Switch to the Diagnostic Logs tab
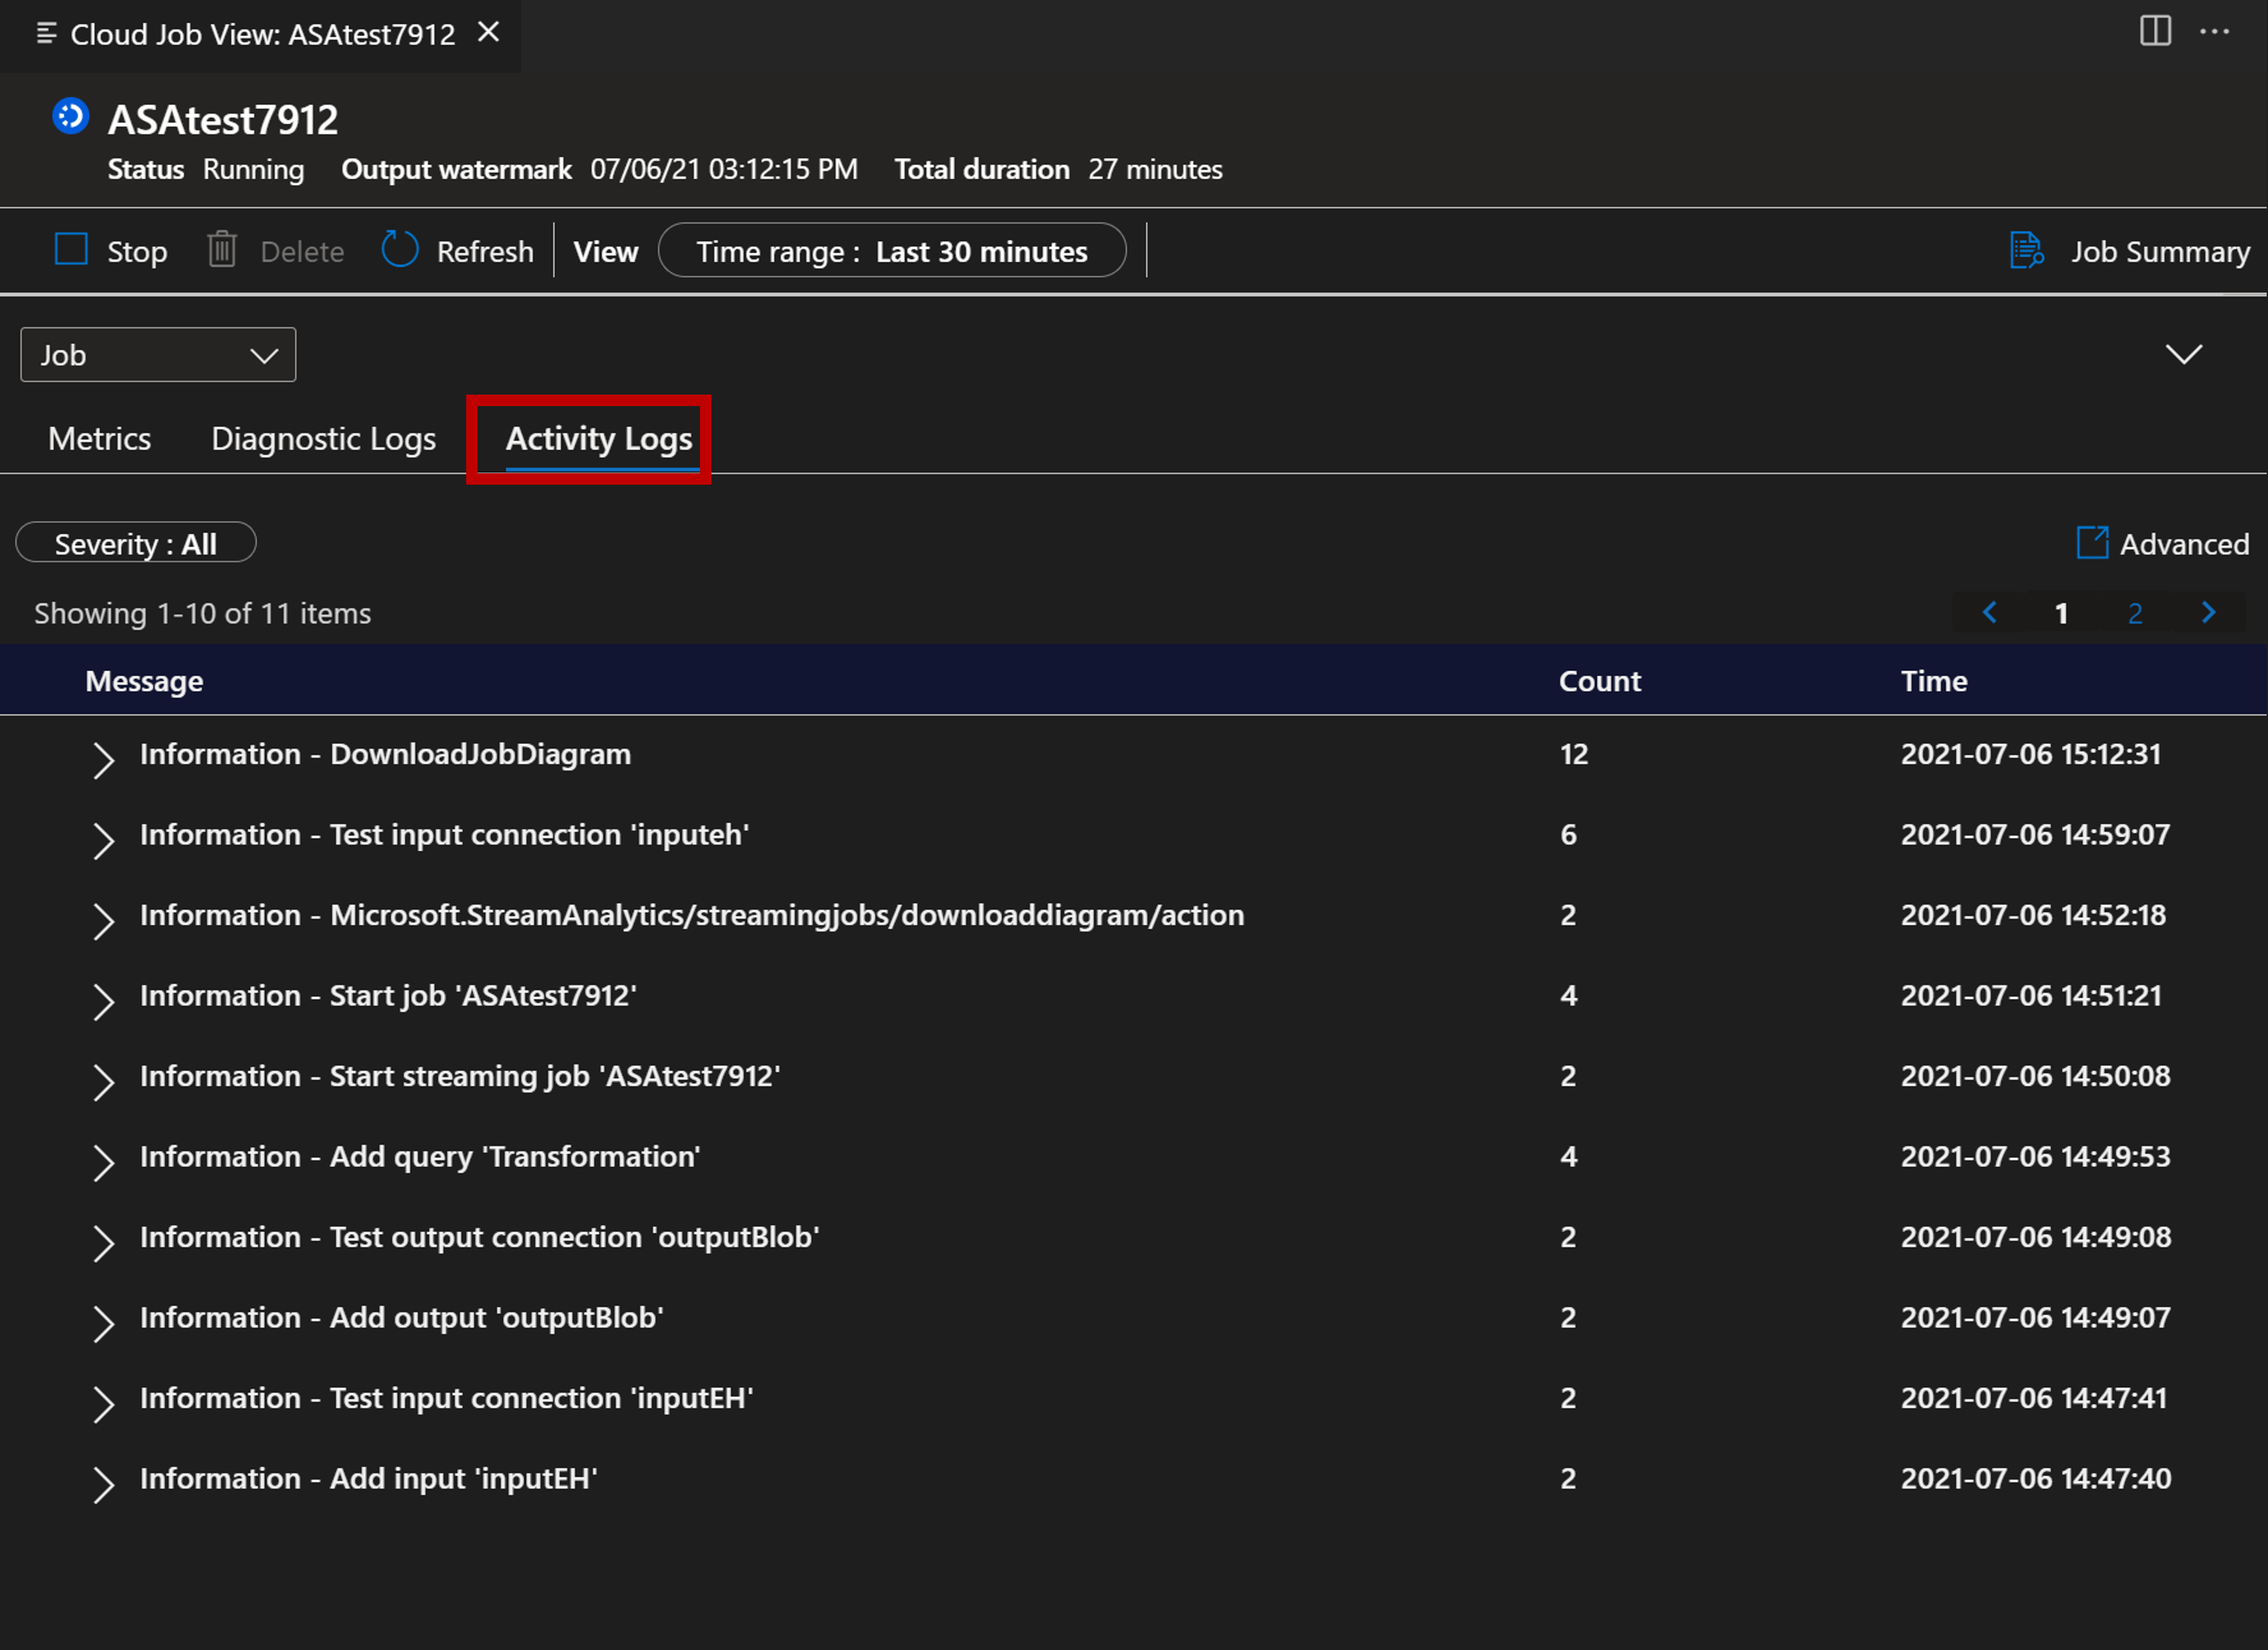Viewport: 2268px width, 1650px height. tap(324, 438)
